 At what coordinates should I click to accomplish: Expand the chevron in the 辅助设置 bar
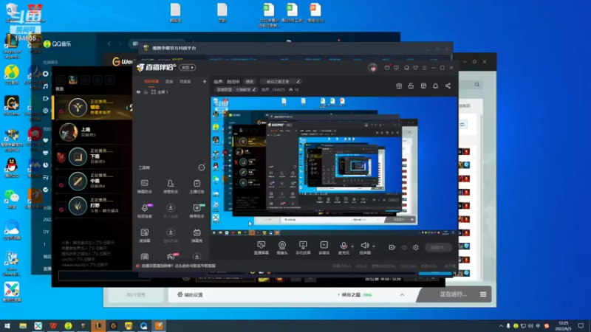tap(402, 294)
